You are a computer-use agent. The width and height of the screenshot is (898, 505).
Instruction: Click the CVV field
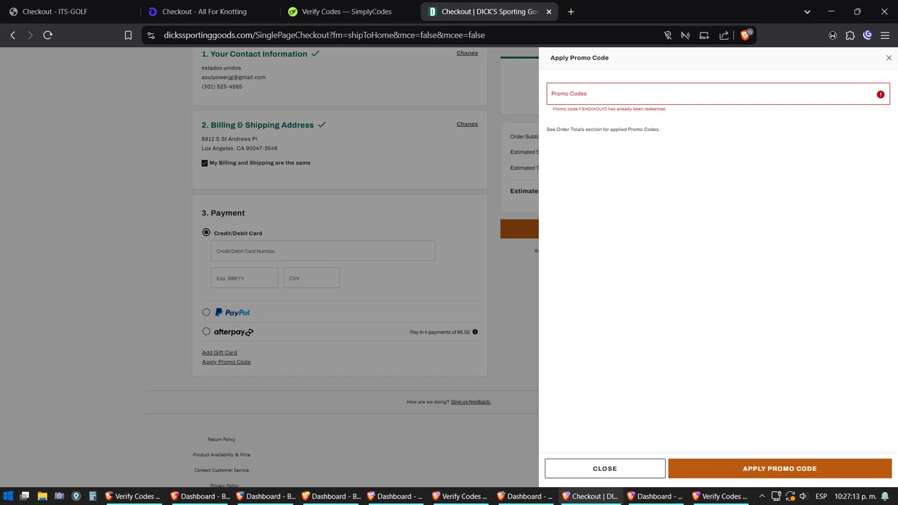click(311, 278)
